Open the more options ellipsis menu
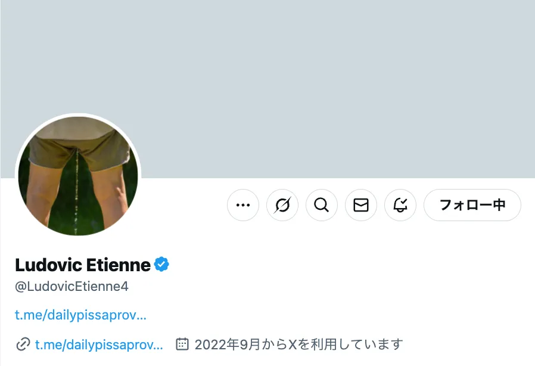This screenshot has width=535, height=366. pos(243,205)
